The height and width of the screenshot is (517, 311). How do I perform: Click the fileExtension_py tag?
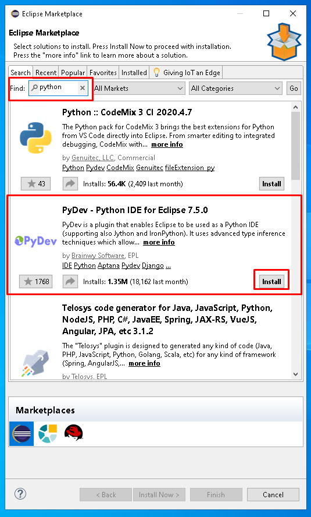pos(190,168)
